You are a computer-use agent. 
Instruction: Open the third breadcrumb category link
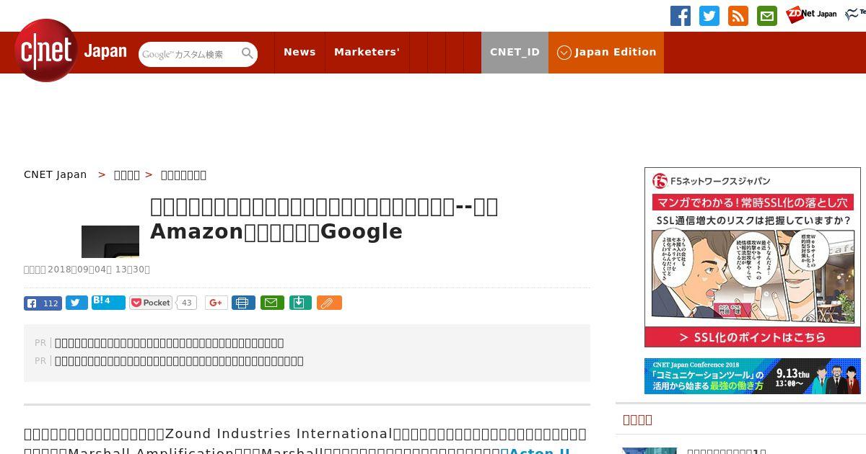183,174
